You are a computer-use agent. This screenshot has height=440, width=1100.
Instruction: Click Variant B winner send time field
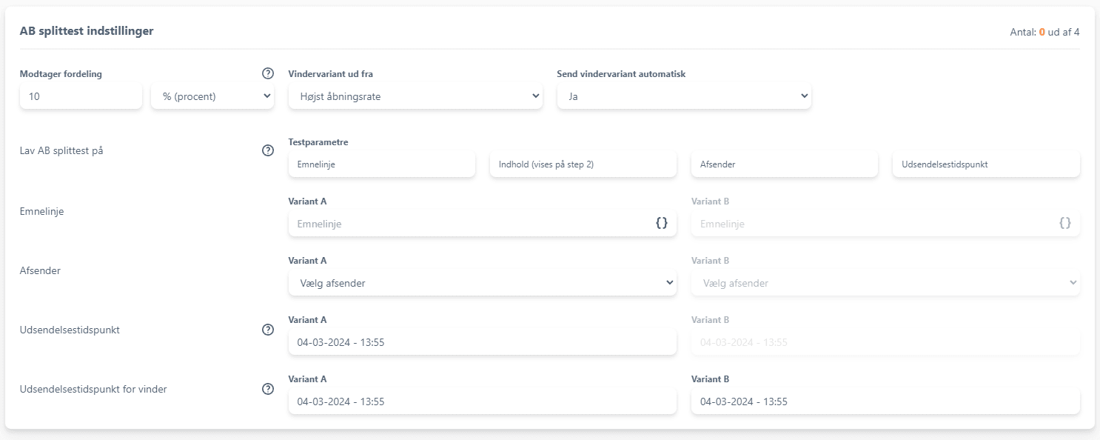tap(885, 401)
